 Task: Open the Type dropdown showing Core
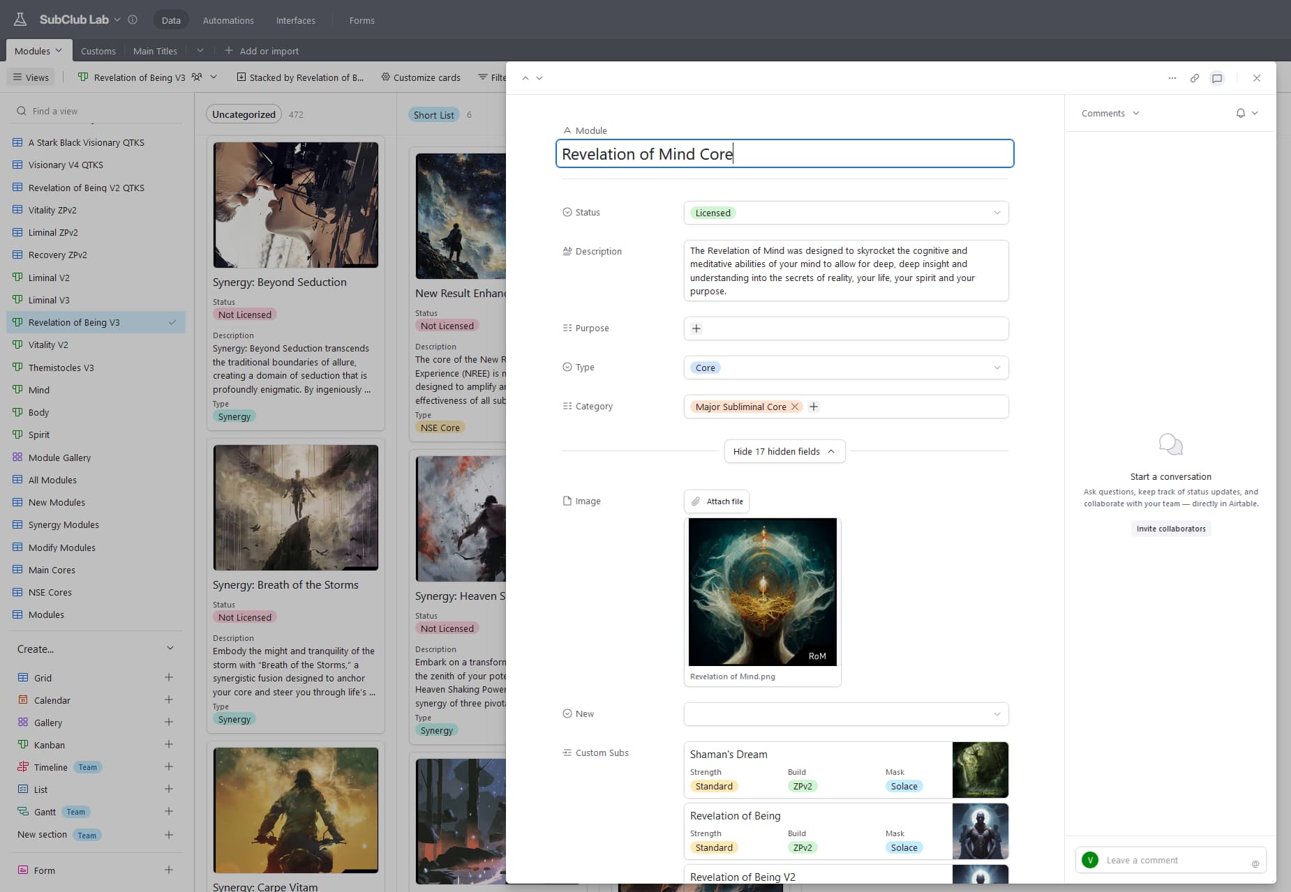[x=846, y=368]
